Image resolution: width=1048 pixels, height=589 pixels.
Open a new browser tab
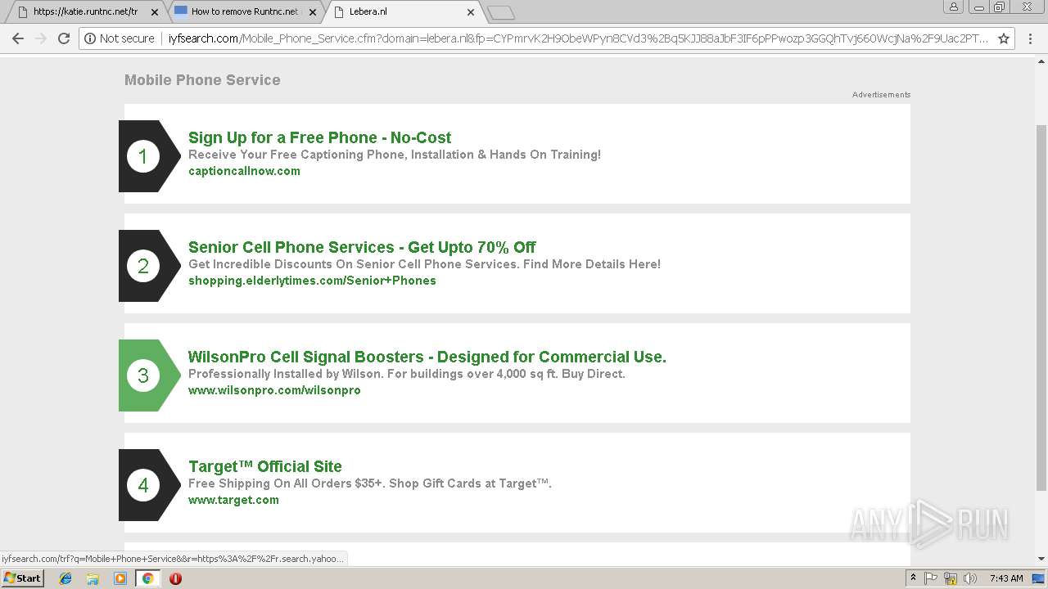pyautogui.click(x=500, y=12)
